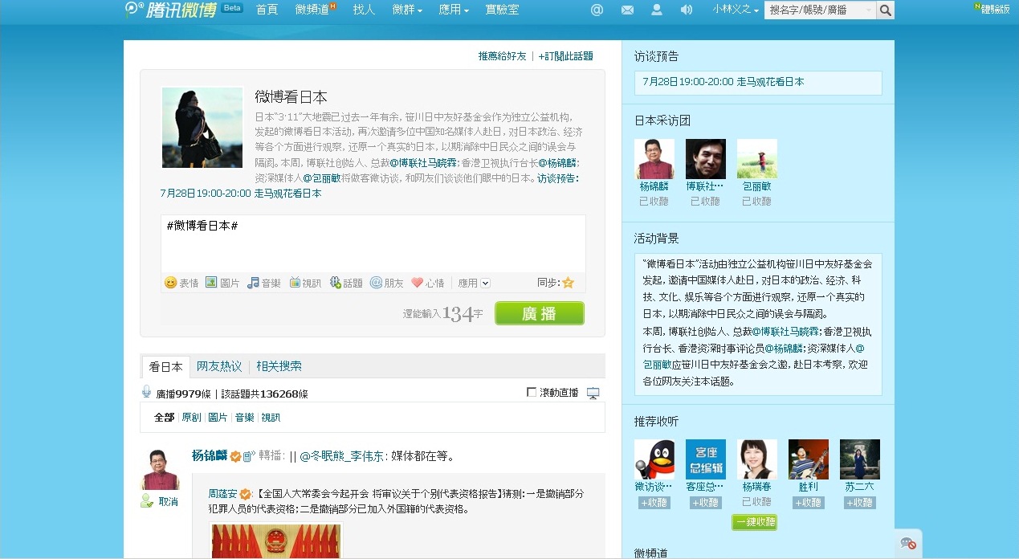Filter posts by 圖片
This screenshot has width=1019, height=559.
pyautogui.click(x=218, y=418)
